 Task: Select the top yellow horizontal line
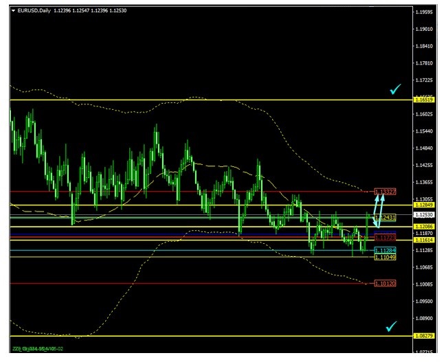coord(206,100)
